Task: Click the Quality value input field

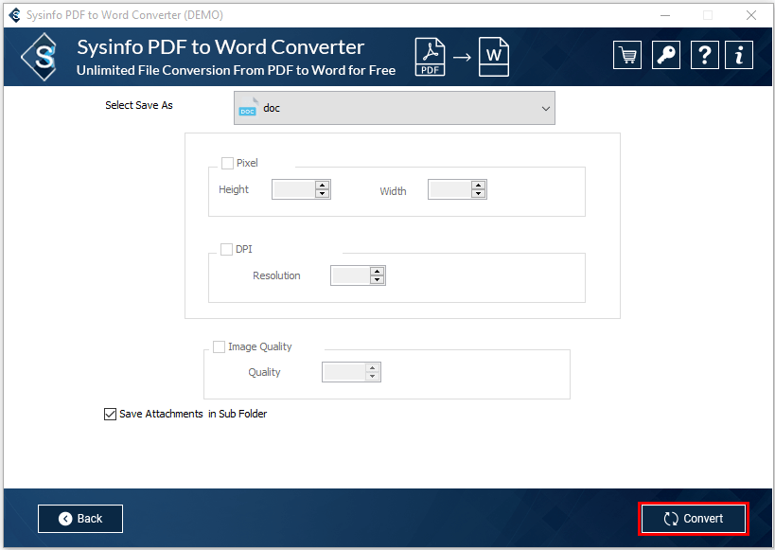Action: 343,373
